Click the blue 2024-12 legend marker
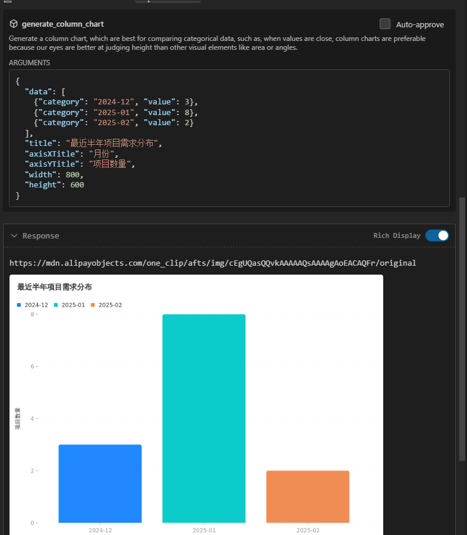 [19, 305]
